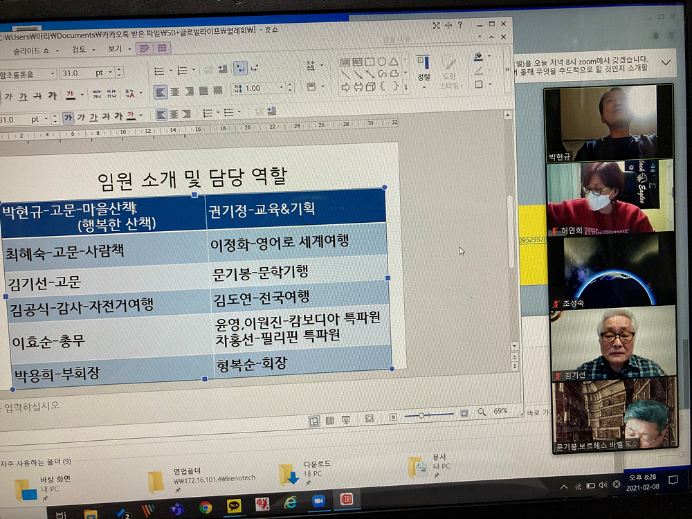The height and width of the screenshot is (519, 692).
Task: Click the zoom slider in status bar
Action: [x=421, y=415]
